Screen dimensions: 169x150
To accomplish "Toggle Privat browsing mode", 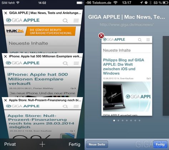I will pos(10,144).
